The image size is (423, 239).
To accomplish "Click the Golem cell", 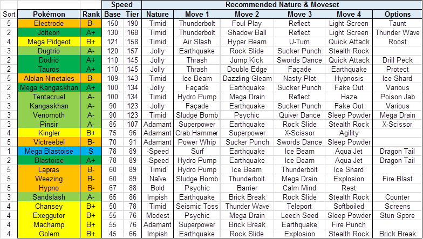I will (x=49, y=234).
